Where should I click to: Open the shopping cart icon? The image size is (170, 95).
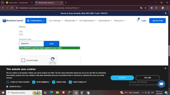[x=138, y=20]
